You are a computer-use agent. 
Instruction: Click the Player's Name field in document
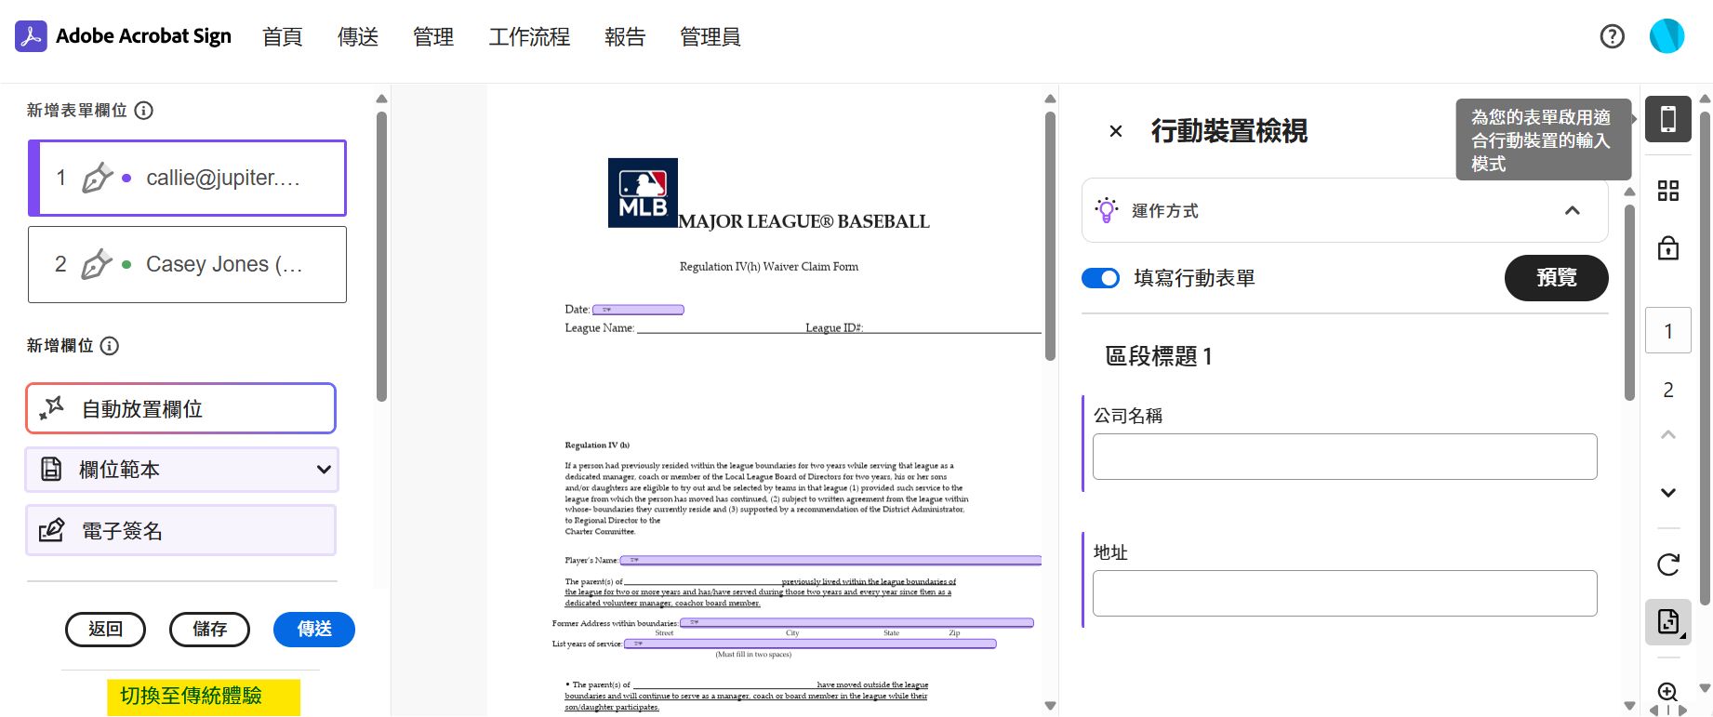(x=830, y=560)
